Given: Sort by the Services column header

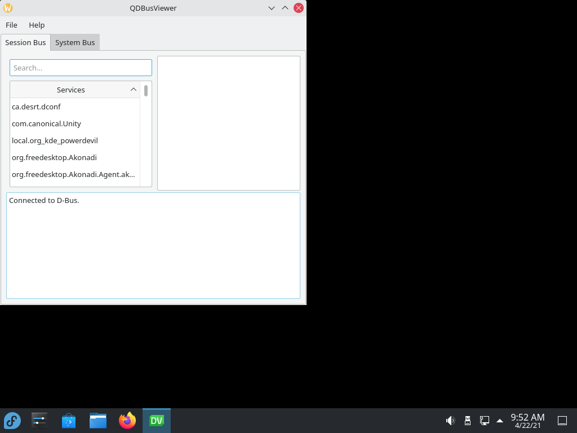Looking at the screenshot, I should pos(75,90).
